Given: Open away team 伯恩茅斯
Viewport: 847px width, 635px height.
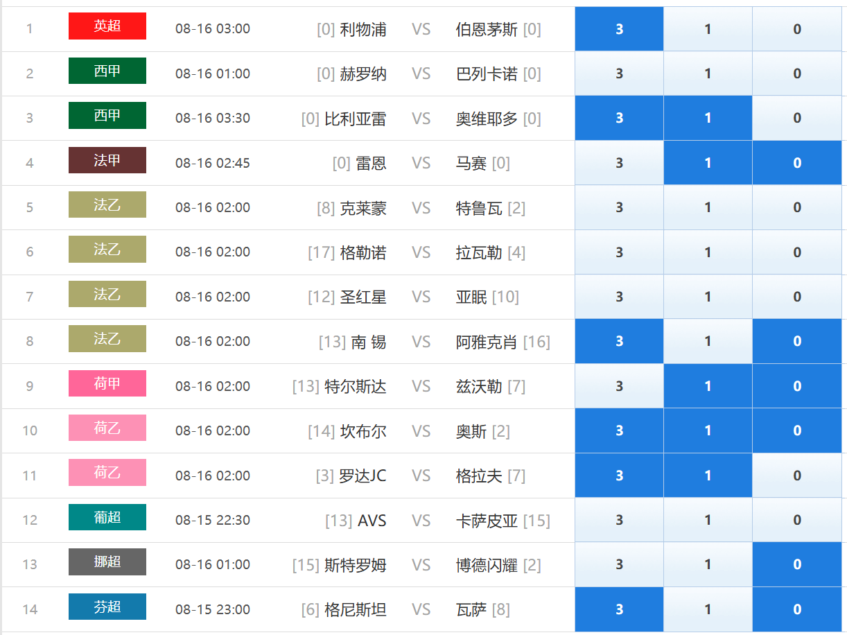Looking at the screenshot, I should pos(487,29).
